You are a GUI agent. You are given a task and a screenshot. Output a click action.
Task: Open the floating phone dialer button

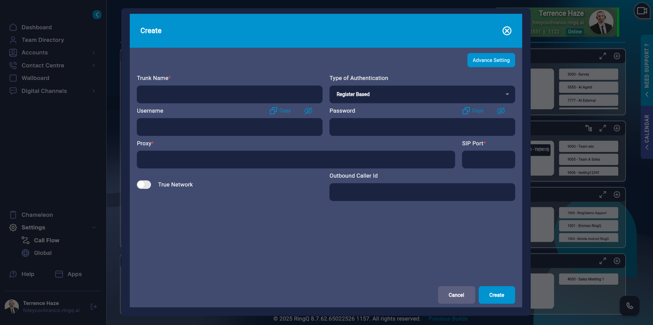(x=629, y=306)
